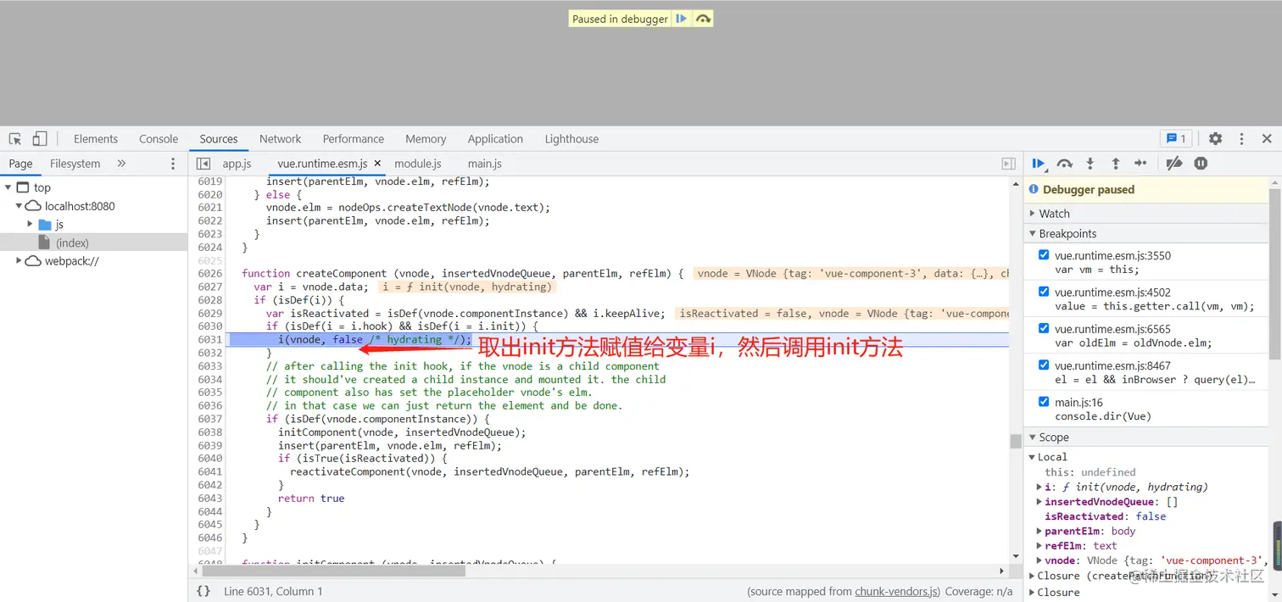Open the app.js file tab
This screenshot has height=602, width=1282.
tap(237, 164)
